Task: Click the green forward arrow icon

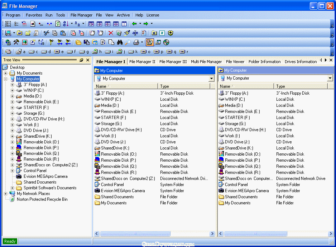Action: point(146,24)
